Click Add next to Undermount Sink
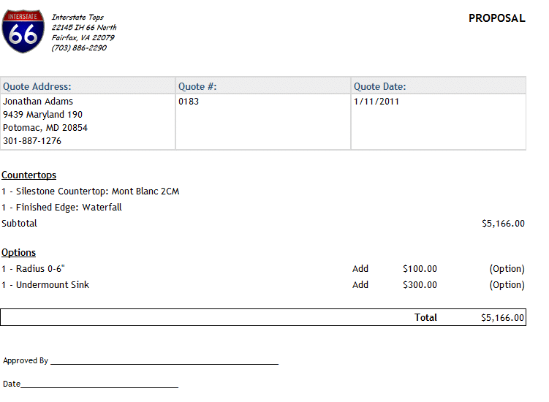Screen dimensions: 549x402 point(360,285)
